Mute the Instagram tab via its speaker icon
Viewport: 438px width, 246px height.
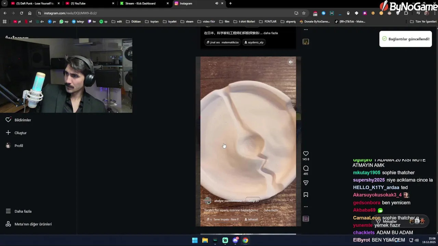(x=217, y=3)
